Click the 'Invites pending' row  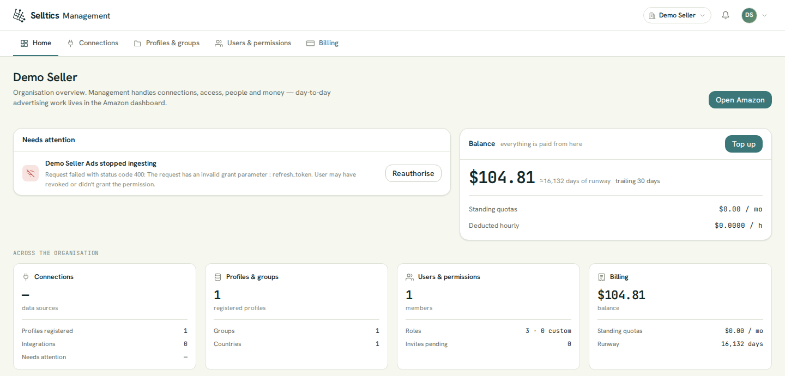(x=488, y=344)
